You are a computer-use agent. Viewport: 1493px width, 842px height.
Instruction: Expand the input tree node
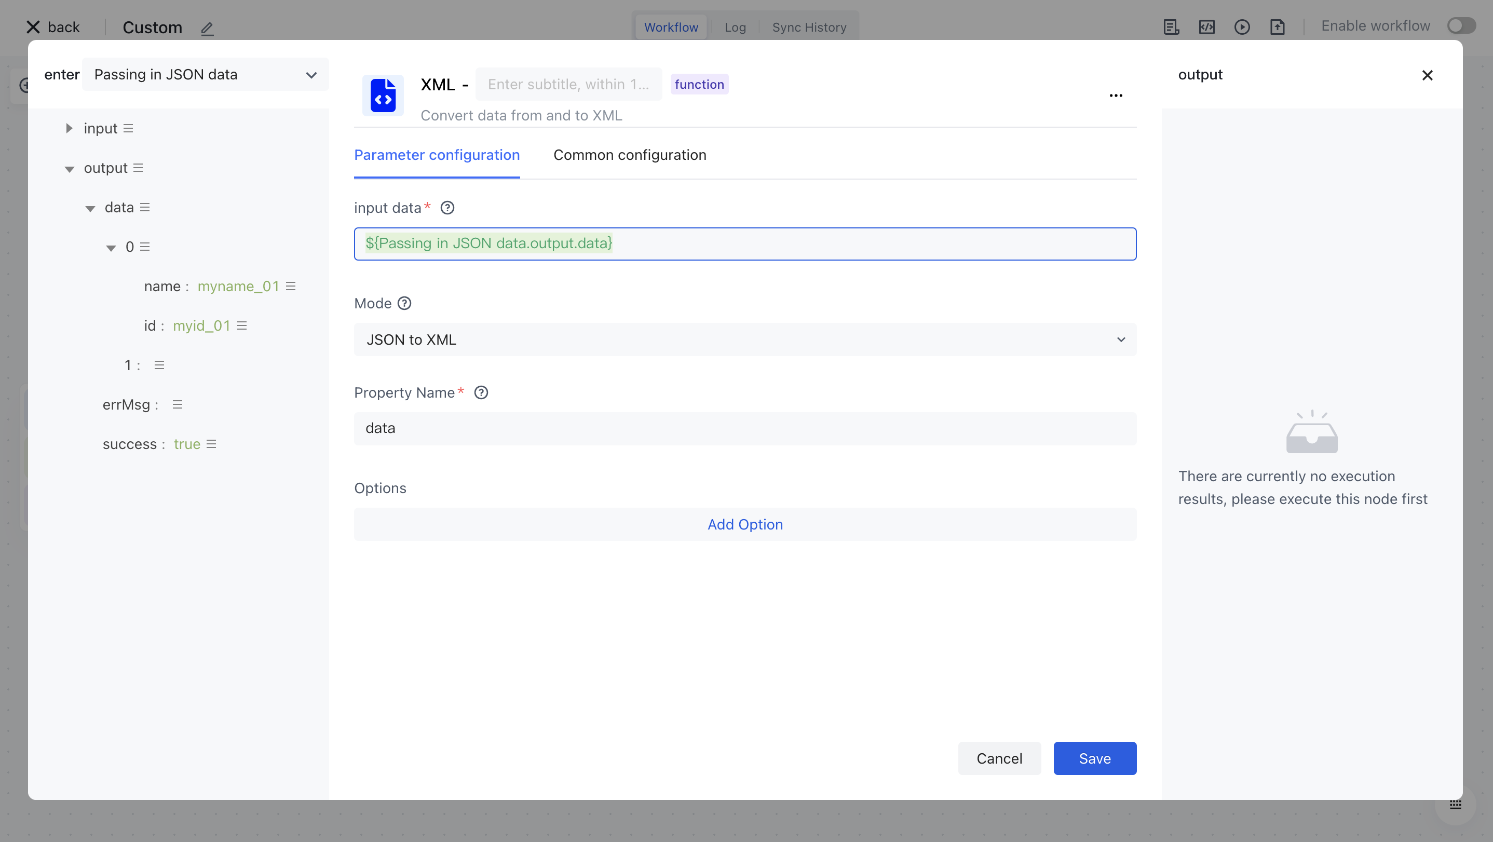tap(69, 128)
